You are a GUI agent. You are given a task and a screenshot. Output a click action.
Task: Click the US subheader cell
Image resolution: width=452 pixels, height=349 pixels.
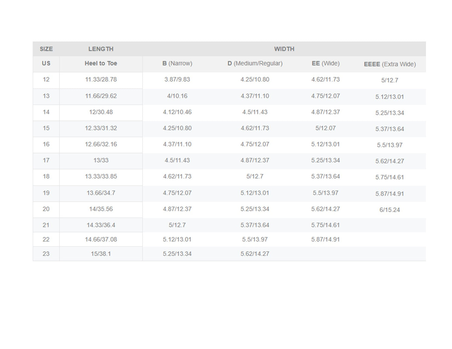(46, 63)
